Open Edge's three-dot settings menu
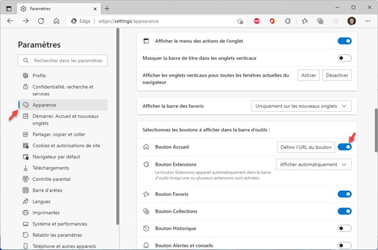378x250 pixels. pos(367,21)
